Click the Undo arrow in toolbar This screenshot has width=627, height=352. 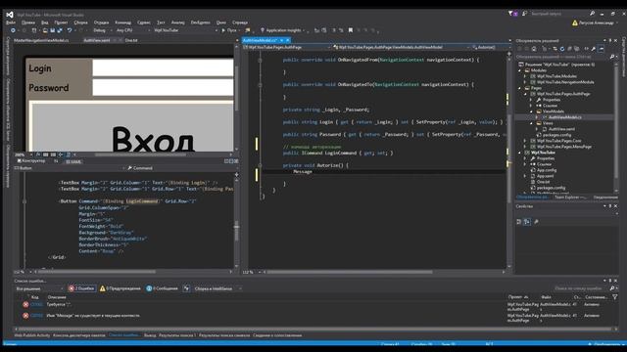click(70, 30)
